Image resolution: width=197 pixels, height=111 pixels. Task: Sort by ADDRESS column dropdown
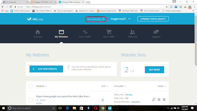pos(41,86)
